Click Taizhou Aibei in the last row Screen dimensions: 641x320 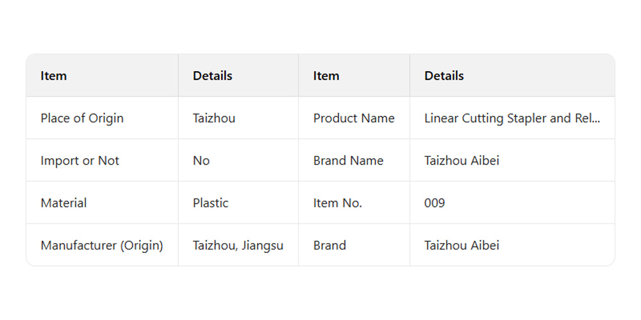click(x=462, y=245)
